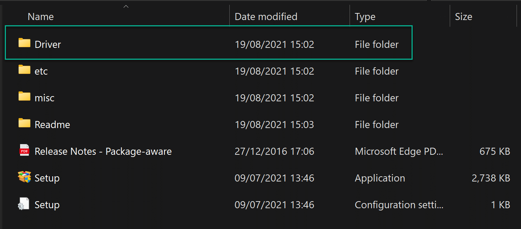Click the Setup configuration settings gear icon
Image resolution: width=521 pixels, height=229 pixels.
click(24, 204)
